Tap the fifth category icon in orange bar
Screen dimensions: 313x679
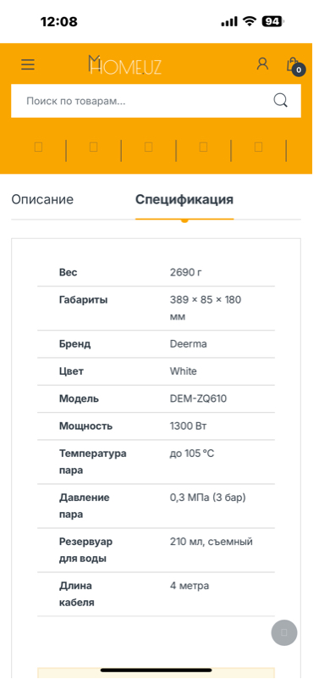click(258, 147)
